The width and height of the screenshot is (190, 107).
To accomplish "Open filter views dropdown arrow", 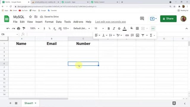I will [147, 35].
